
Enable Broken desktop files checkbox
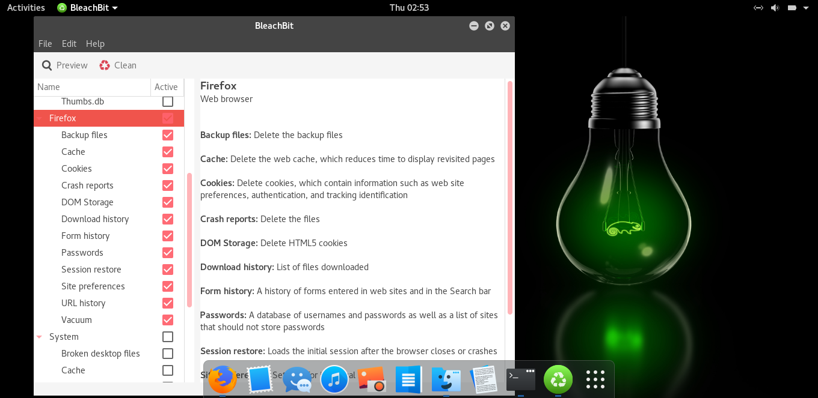pyautogui.click(x=168, y=354)
